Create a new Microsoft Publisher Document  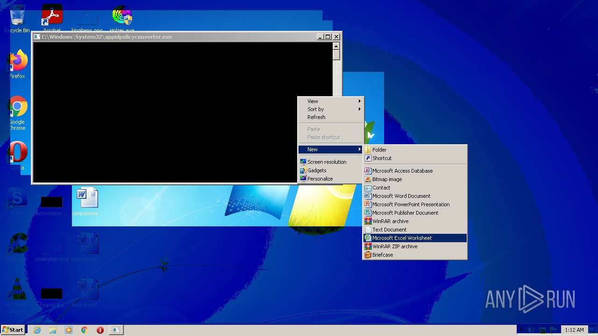415,213
